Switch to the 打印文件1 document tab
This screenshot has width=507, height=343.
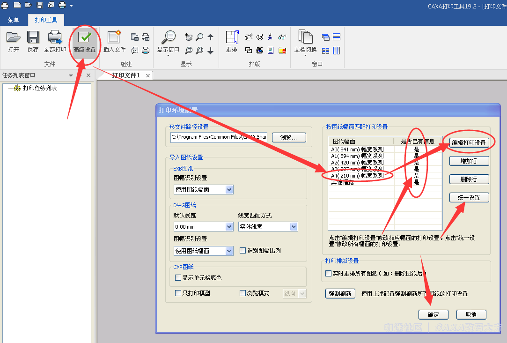coord(126,75)
